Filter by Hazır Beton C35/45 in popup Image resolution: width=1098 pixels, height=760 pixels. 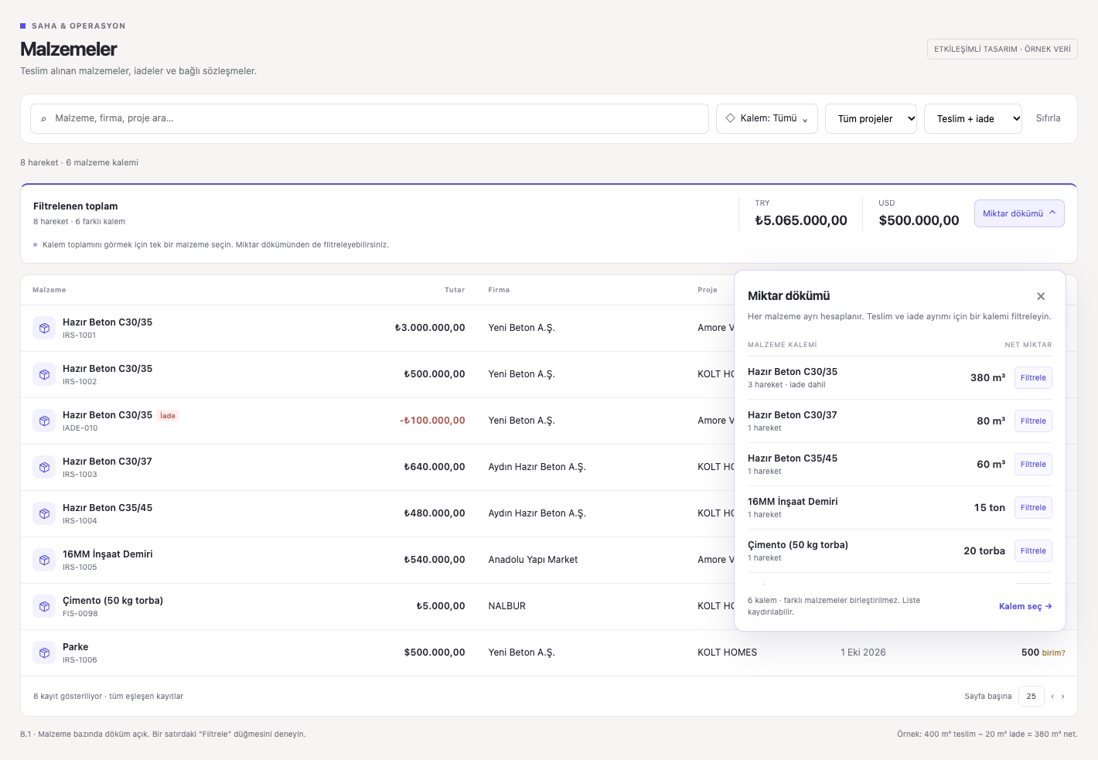point(1033,465)
